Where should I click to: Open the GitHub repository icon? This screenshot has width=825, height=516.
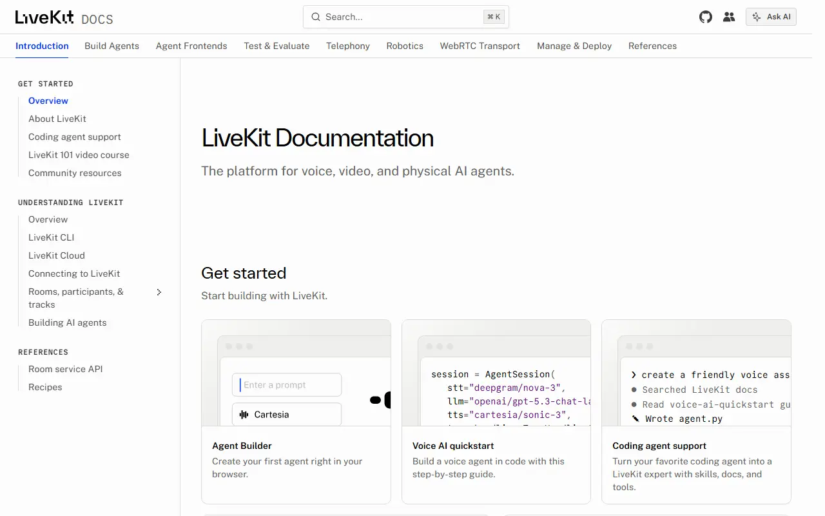click(706, 17)
